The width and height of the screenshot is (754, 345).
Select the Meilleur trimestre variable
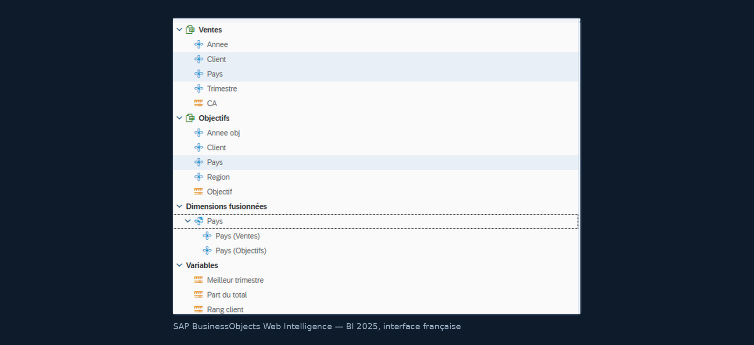click(x=235, y=280)
